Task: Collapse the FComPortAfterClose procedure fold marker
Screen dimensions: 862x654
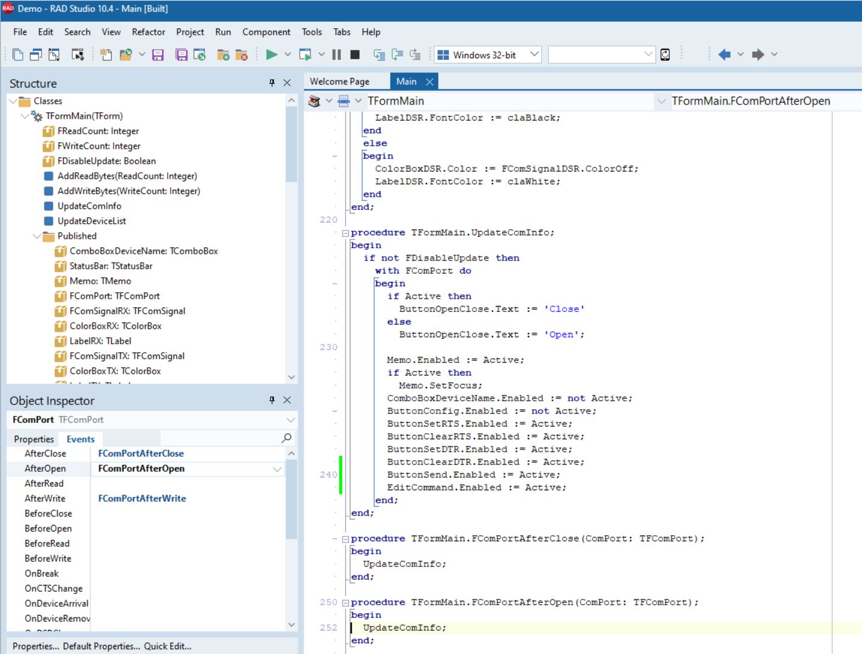Action: click(x=345, y=539)
